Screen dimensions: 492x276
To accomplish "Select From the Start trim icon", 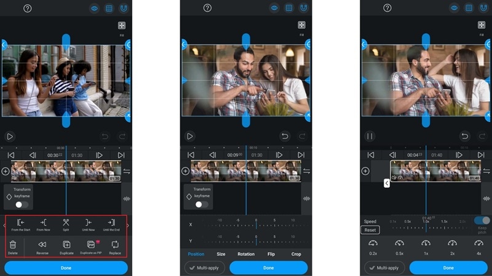I will [21, 223].
